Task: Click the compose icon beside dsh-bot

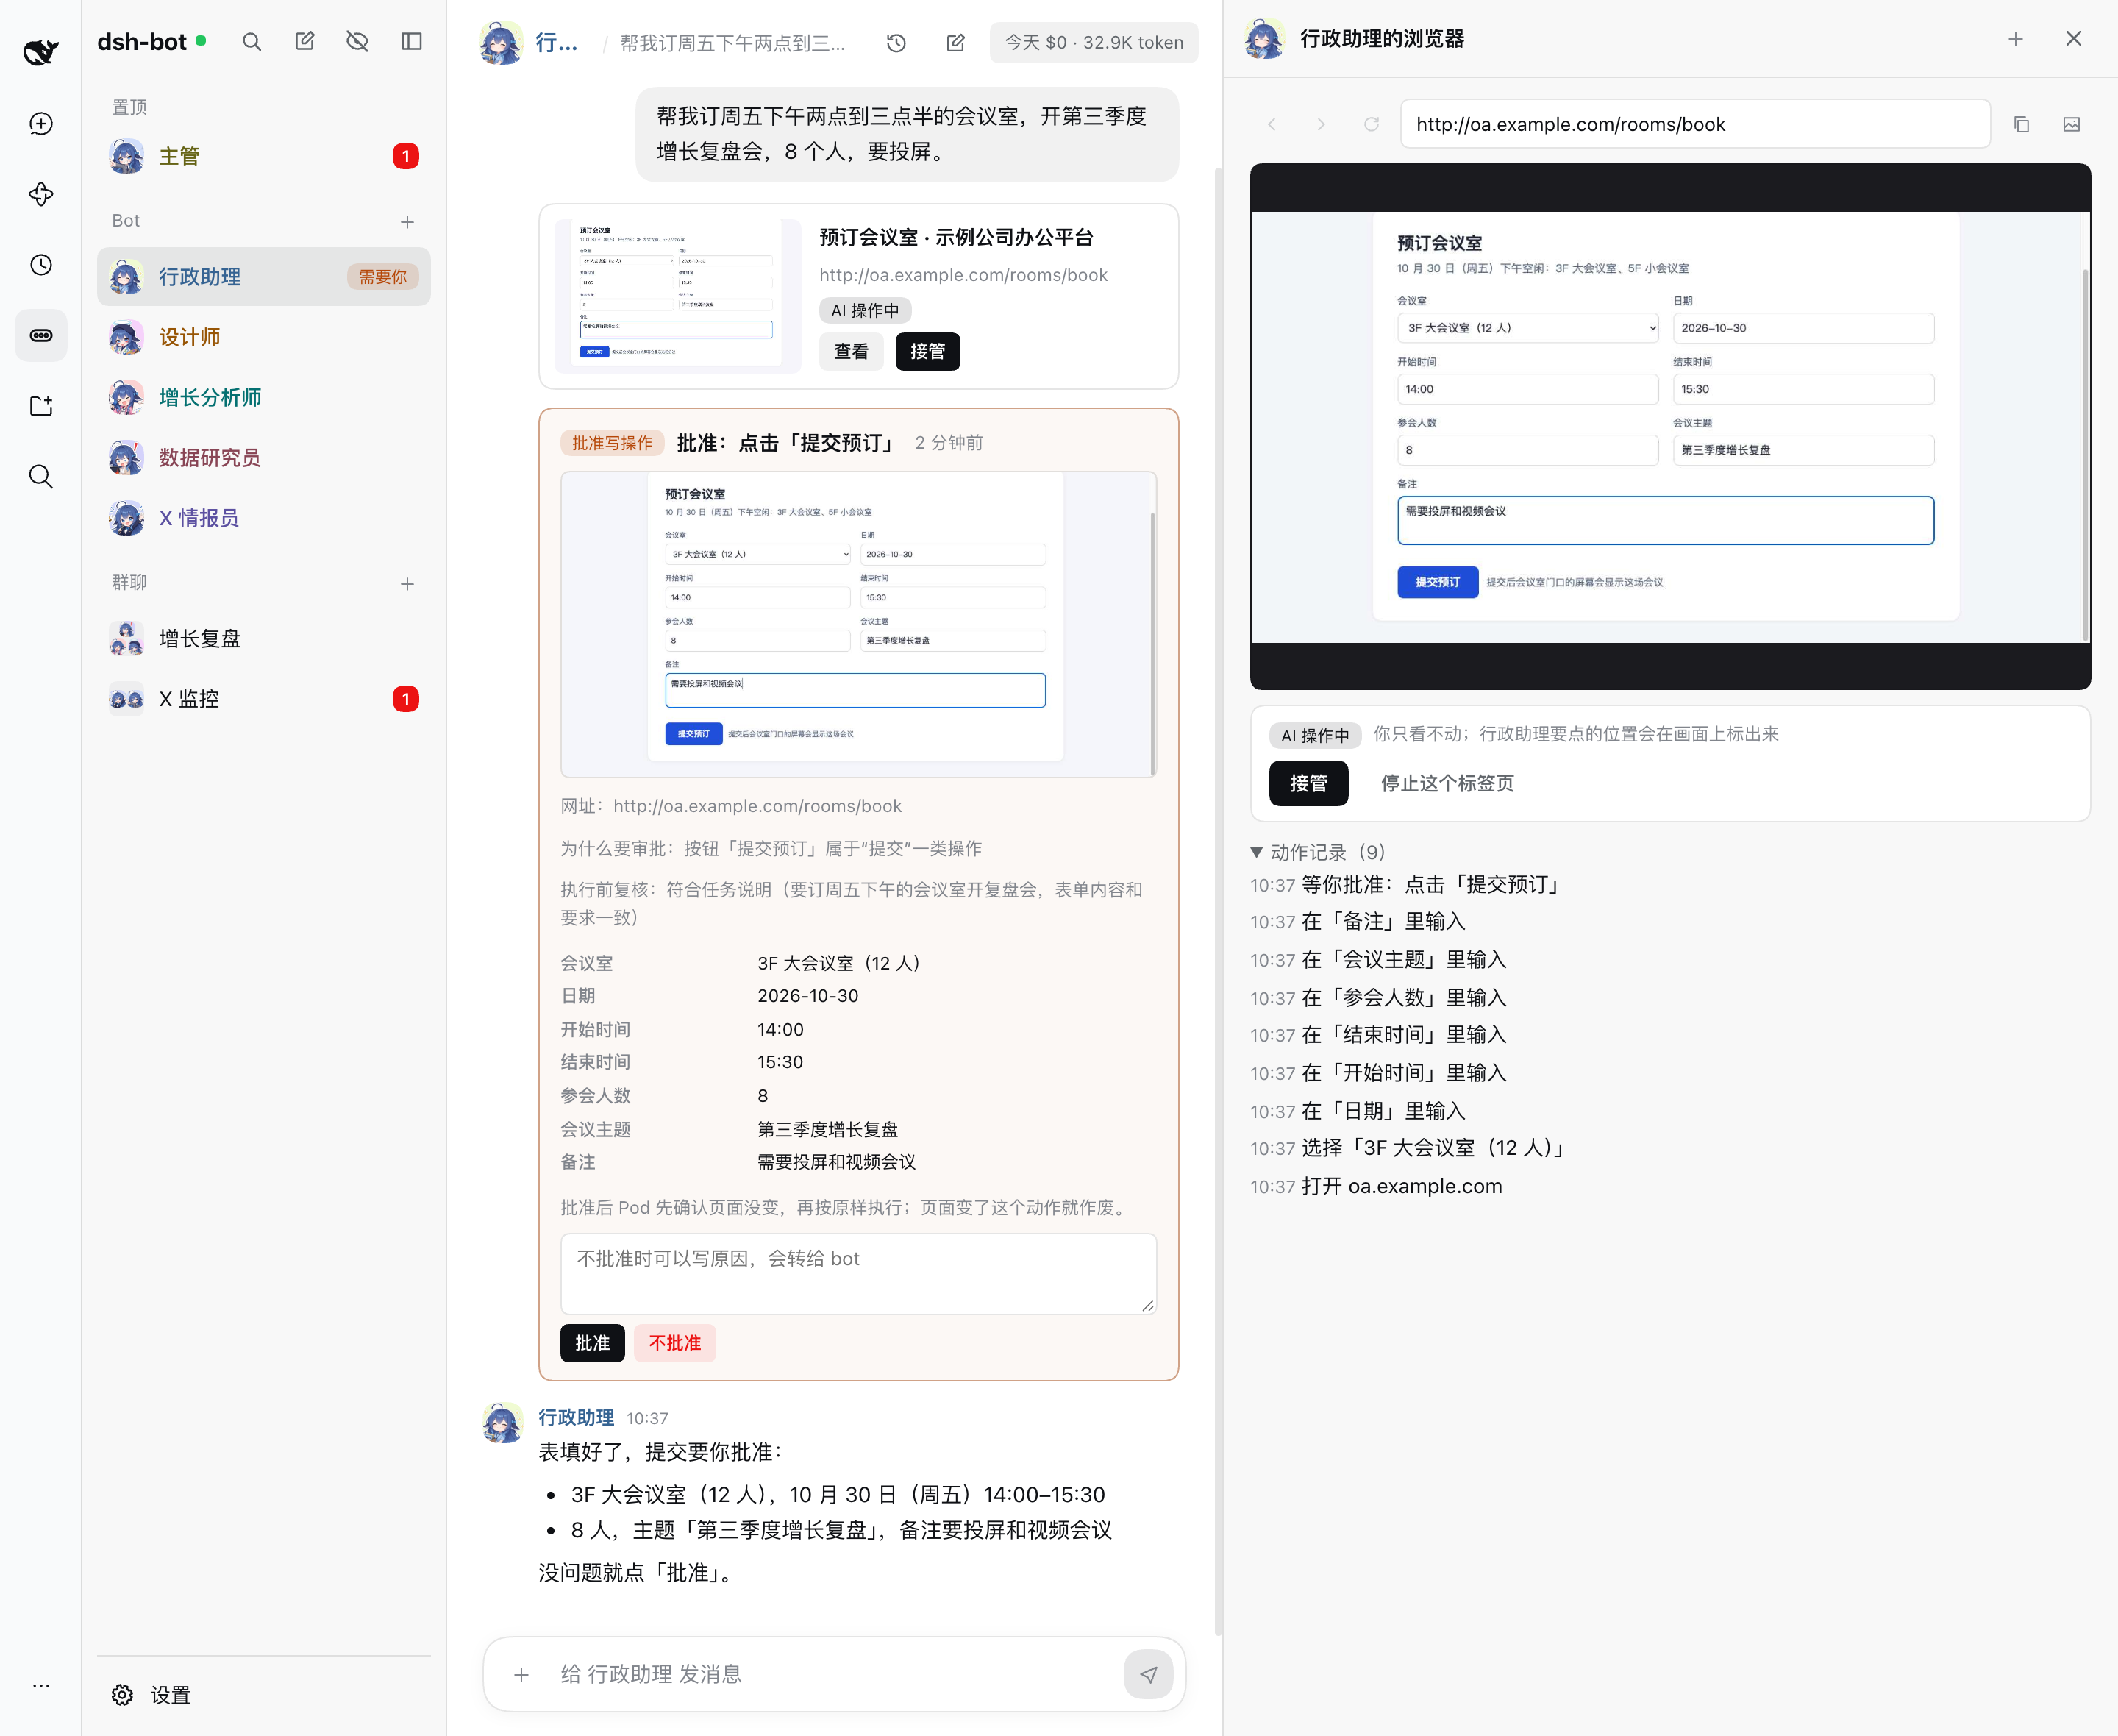Action: coord(305,42)
